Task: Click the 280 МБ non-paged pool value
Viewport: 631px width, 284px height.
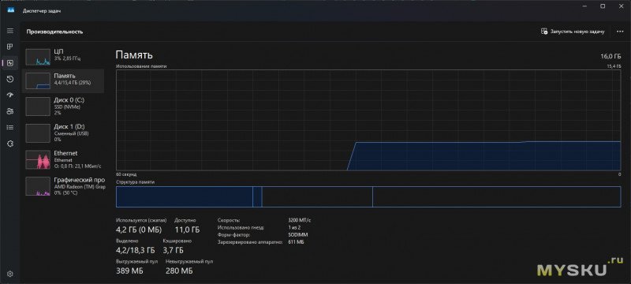Action: [179, 271]
